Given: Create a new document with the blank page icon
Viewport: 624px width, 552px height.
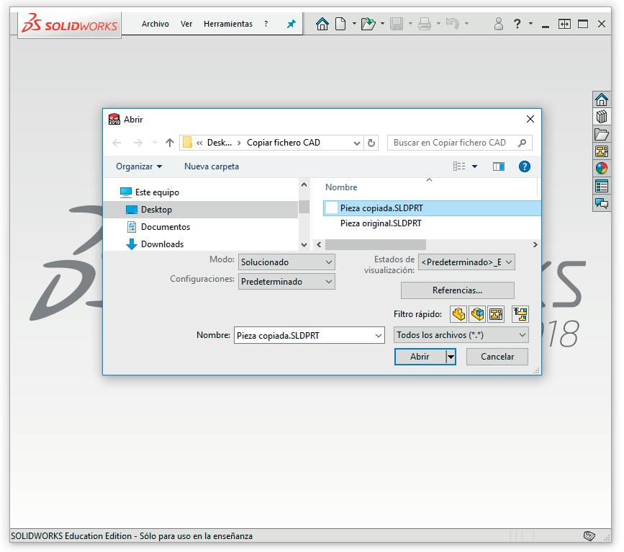Looking at the screenshot, I should point(340,24).
